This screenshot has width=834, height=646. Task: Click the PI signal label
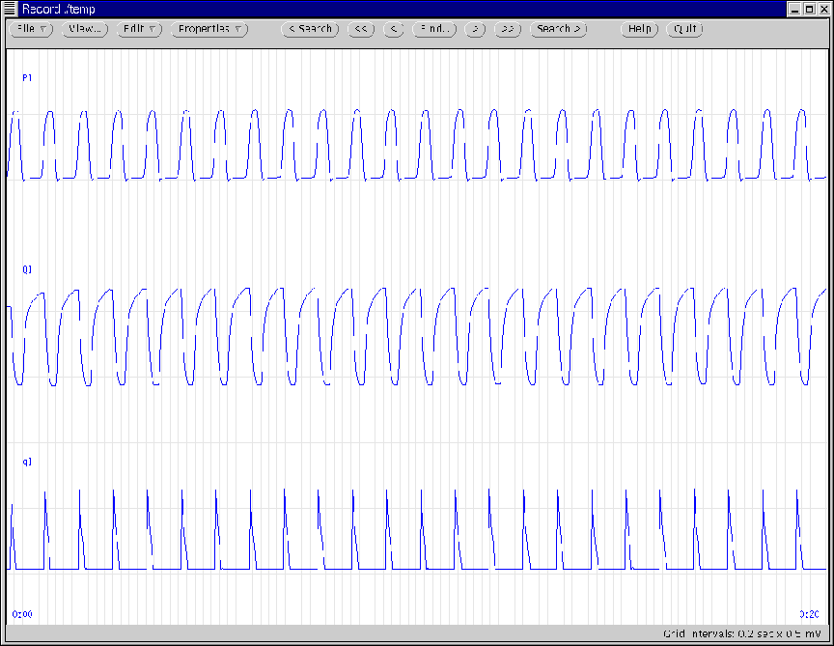pyautogui.click(x=27, y=77)
